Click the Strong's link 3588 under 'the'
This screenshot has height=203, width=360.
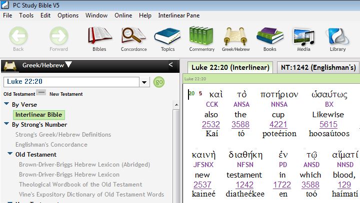pos(240,124)
